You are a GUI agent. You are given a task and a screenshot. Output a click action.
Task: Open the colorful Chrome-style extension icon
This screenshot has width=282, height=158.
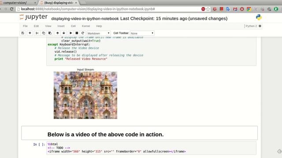(249, 9)
